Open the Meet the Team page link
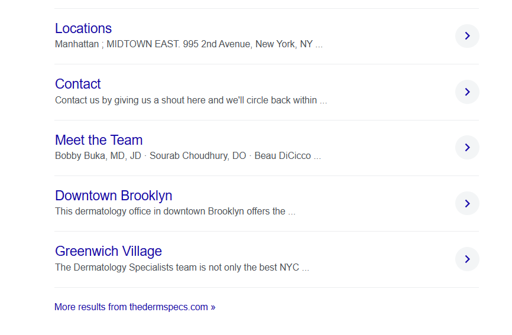512x335 pixels. coord(99,140)
